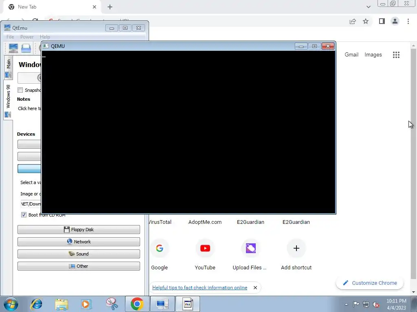Viewport: 417px width, 312px height.
Task: Click the muted volume tray icon
Action: tap(376, 304)
